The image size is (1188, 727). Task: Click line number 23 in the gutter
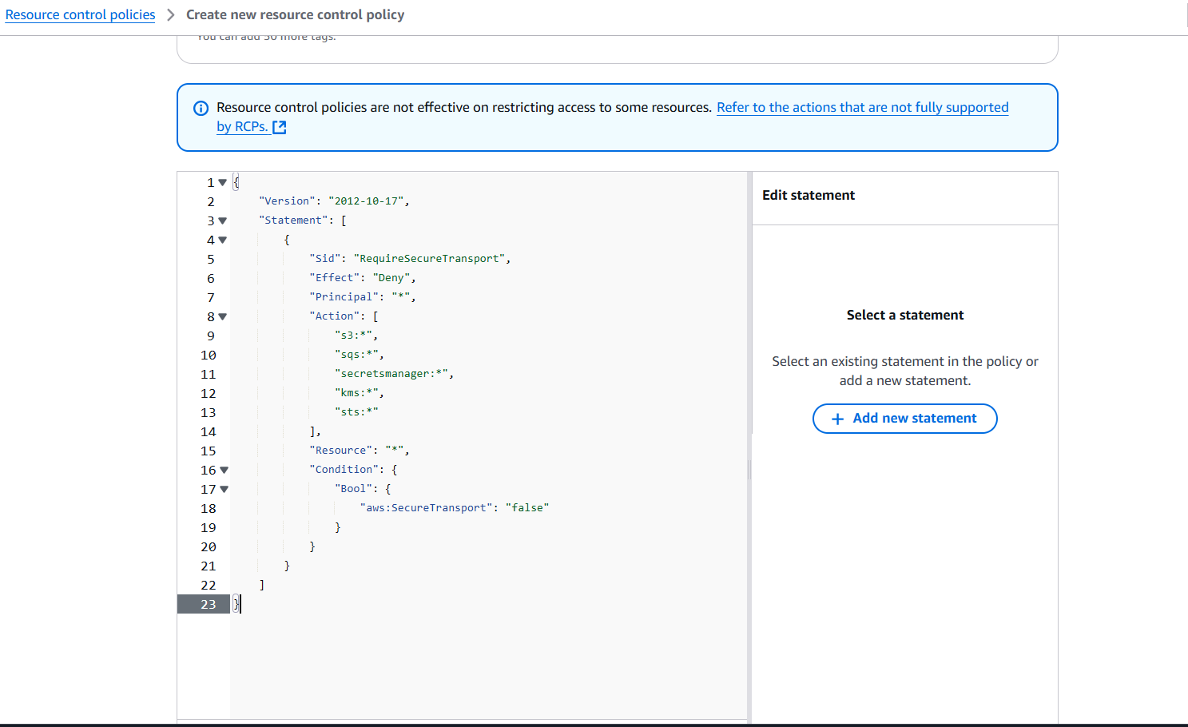pyautogui.click(x=209, y=605)
